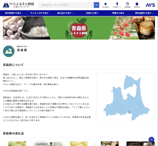Open ランキングから探す menu item
This screenshot has width=158, height=146.
pos(39,13)
